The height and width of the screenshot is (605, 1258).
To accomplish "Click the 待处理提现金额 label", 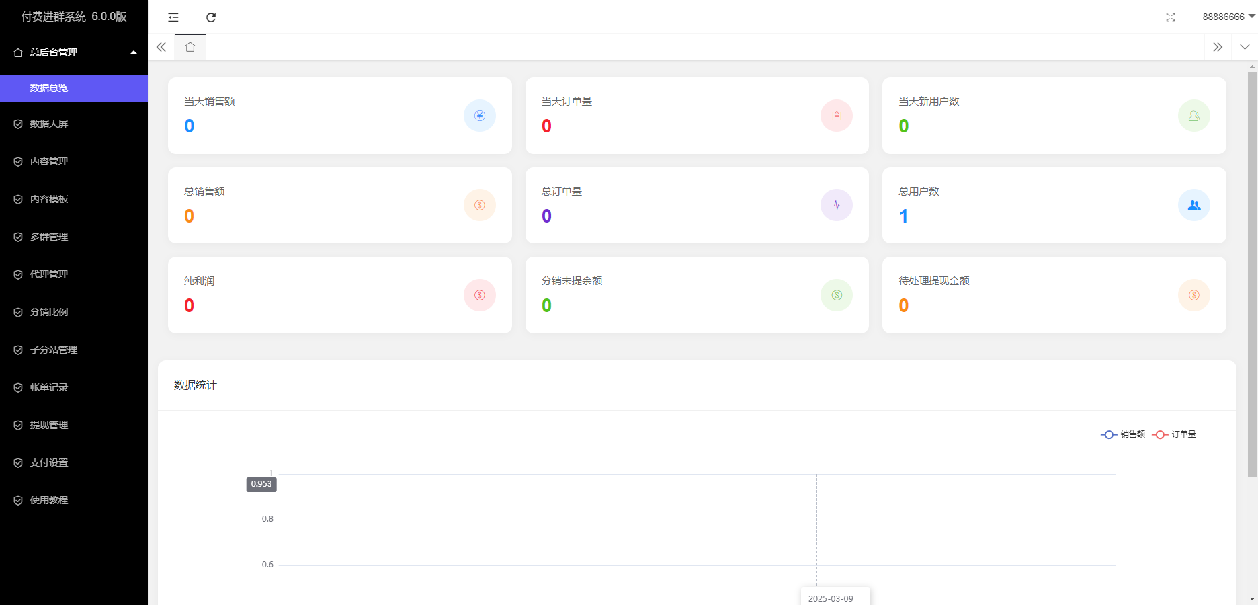I will pyautogui.click(x=934, y=281).
